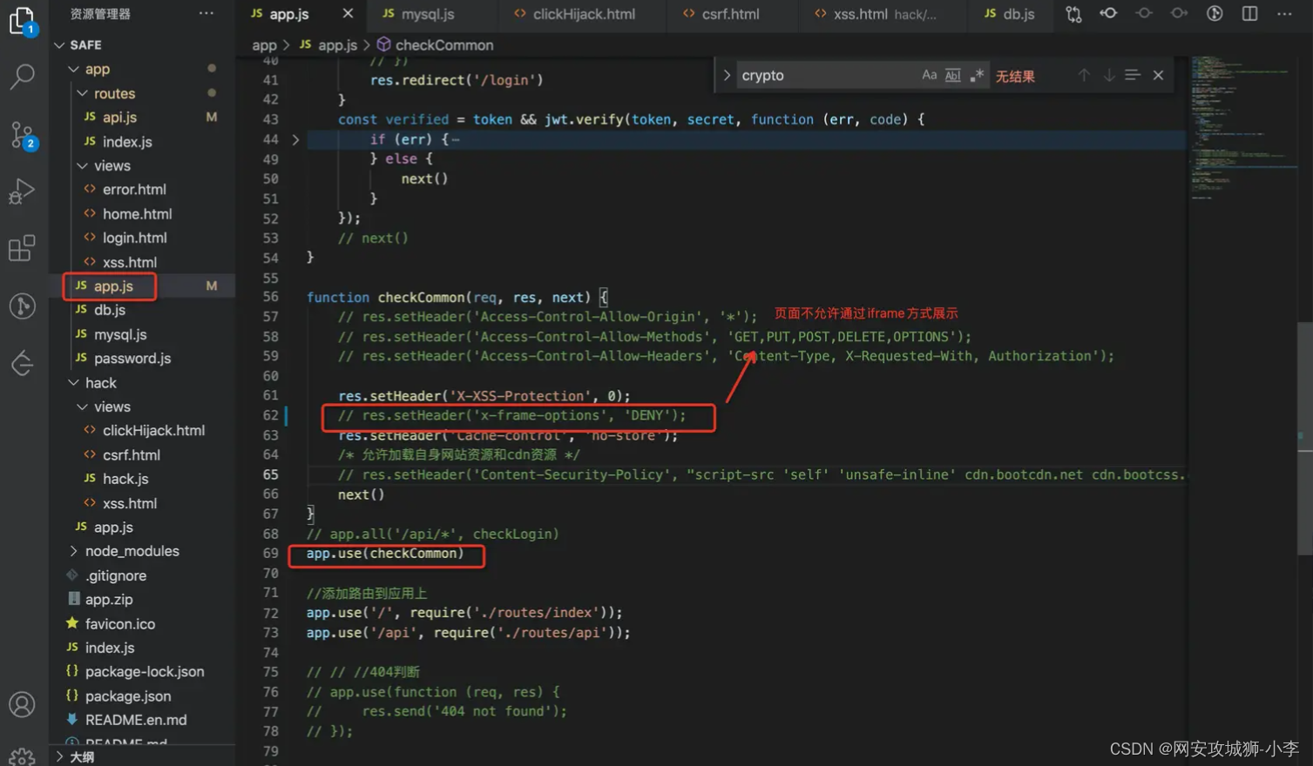Viewport: 1313px width, 766px height.
Task: Open mysql.js in explorer tree
Action: pos(120,334)
